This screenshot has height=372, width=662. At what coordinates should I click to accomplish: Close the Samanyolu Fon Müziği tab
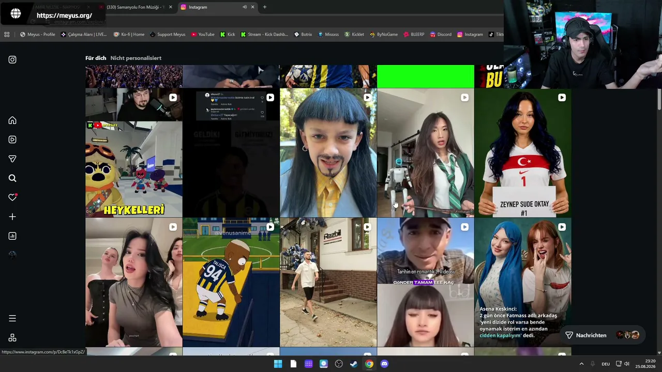click(171, 7)
